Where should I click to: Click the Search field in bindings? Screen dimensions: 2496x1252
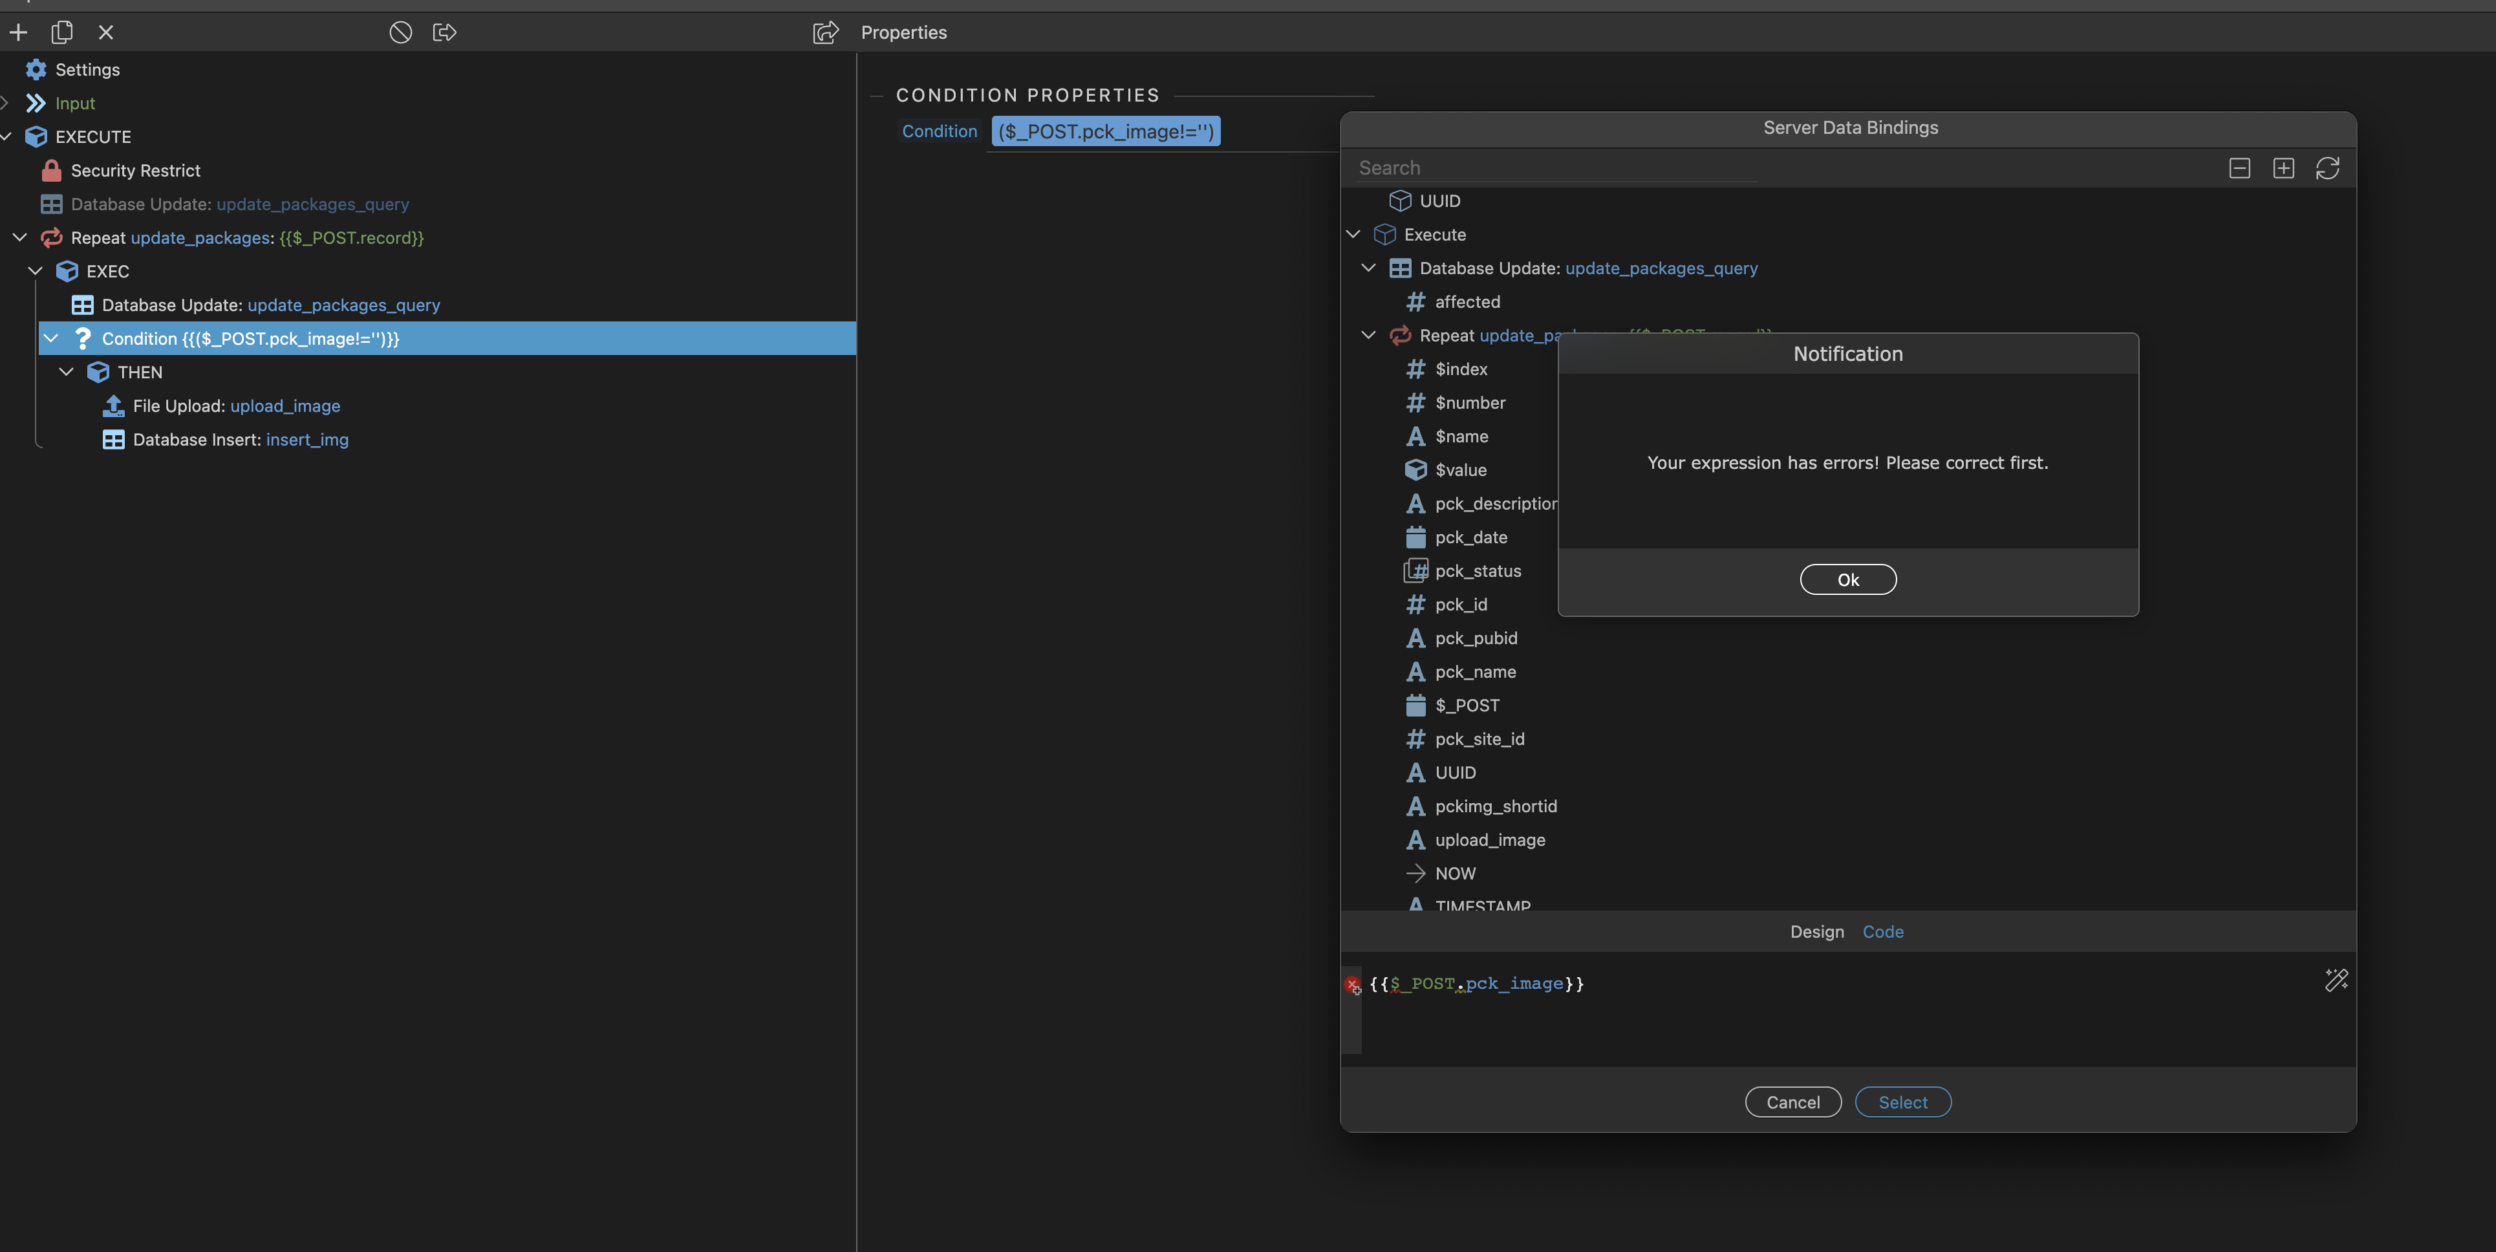coord(1556,169)
